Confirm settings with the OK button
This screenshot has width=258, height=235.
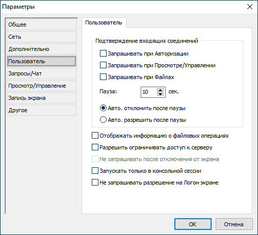(193, 224)
